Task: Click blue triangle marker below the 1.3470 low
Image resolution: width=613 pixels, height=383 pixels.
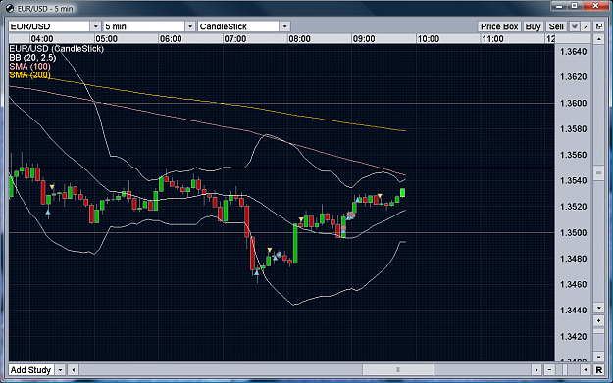Action: [256, 272]
